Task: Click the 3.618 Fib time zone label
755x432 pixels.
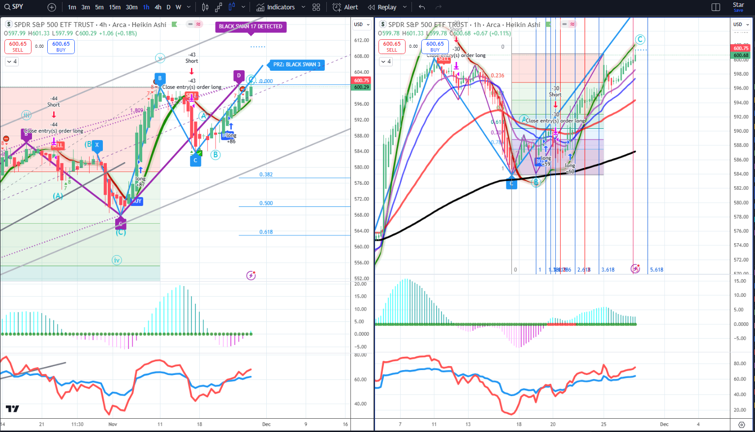Action: 608,270
